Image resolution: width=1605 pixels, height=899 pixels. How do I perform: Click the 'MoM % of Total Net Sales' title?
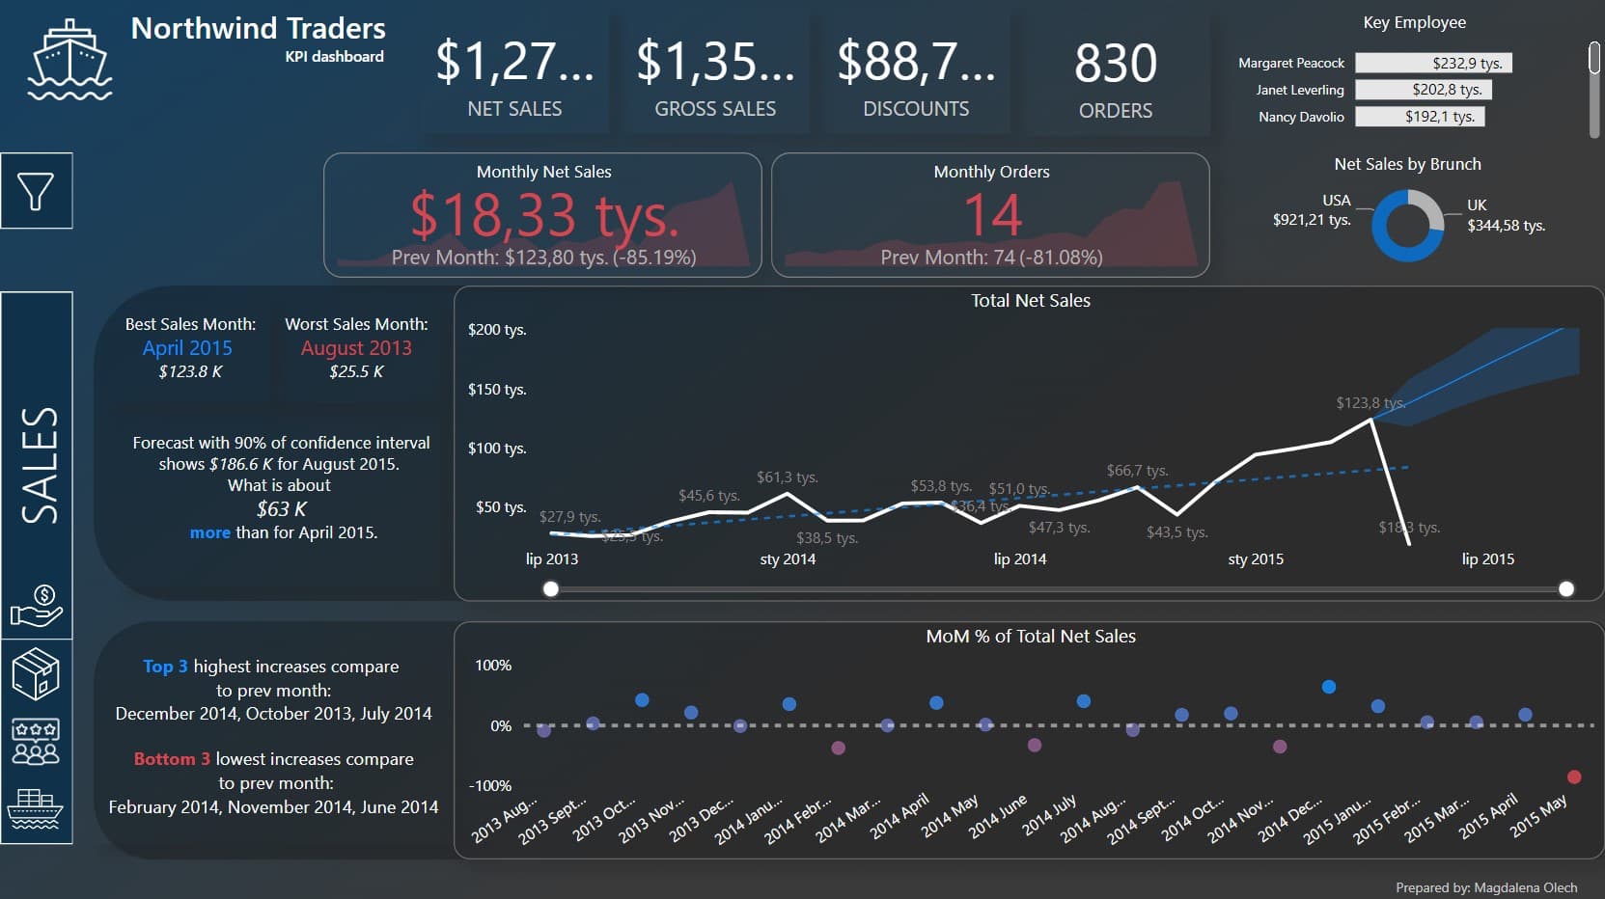(x=1031, y=637)
